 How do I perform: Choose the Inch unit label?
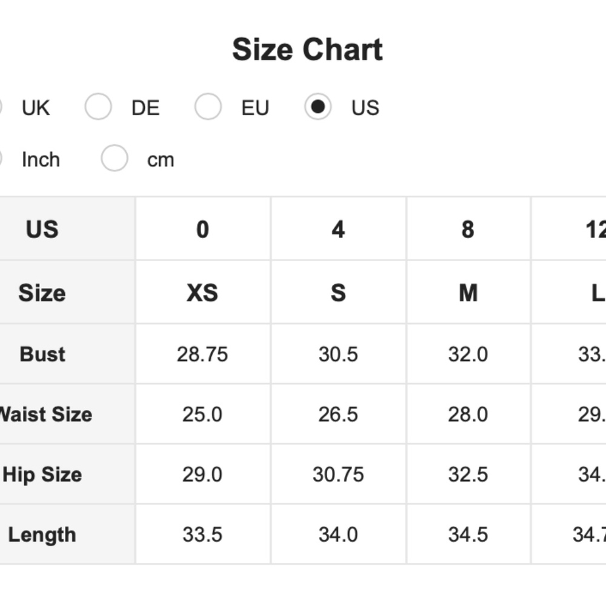coord(41,160)
